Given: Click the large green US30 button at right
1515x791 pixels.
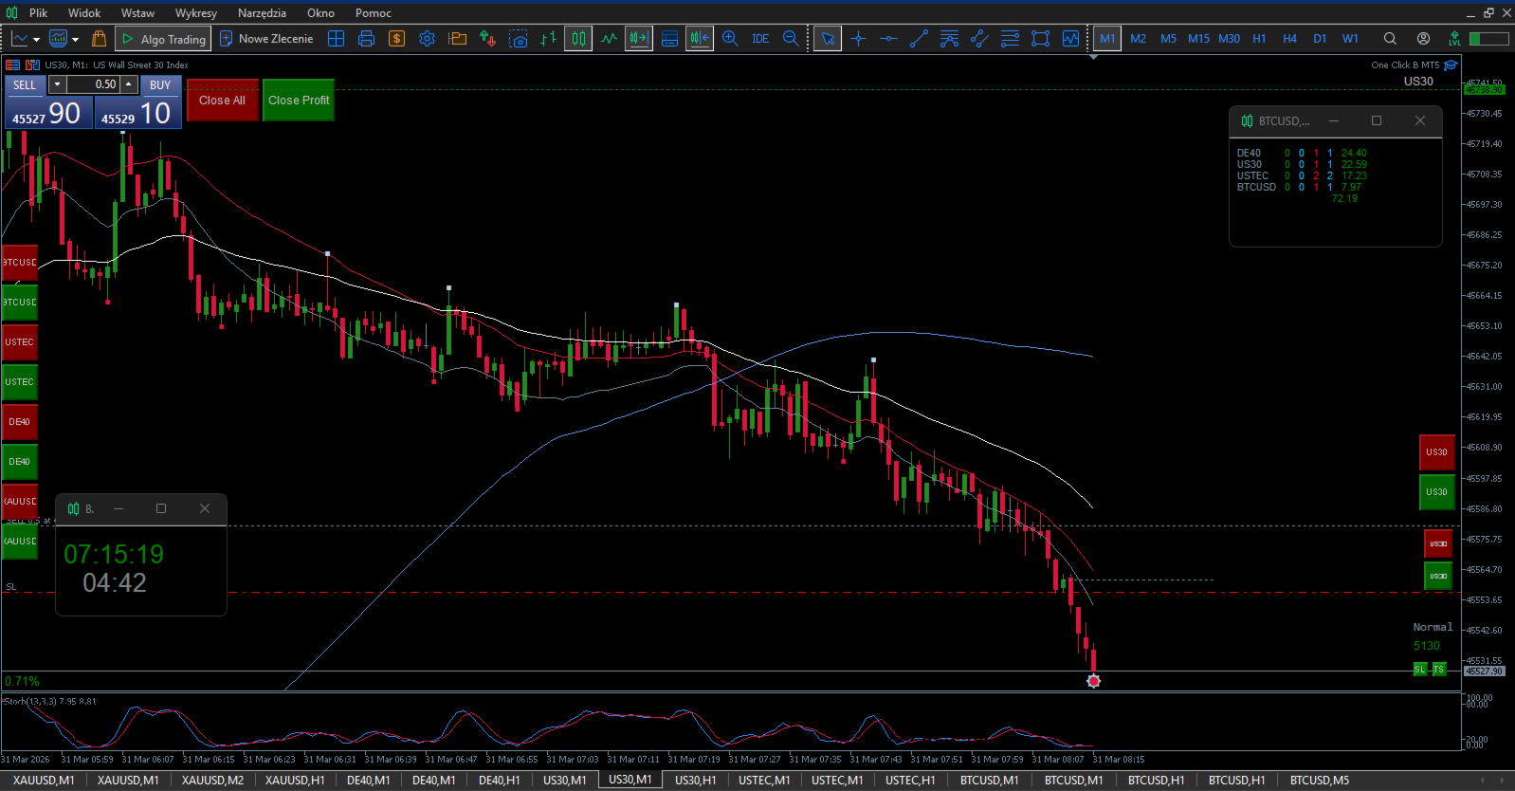Looking at the screenshot, I should (x=1436, y=492).
